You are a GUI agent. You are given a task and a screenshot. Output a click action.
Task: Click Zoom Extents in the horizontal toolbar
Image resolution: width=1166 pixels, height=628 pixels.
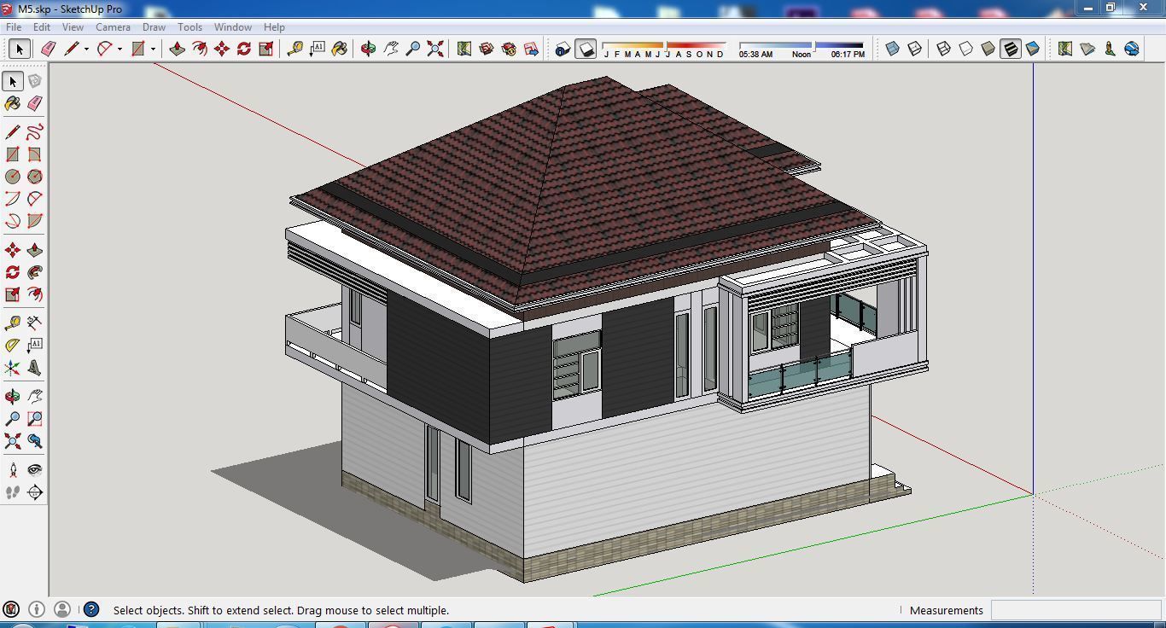435,49
